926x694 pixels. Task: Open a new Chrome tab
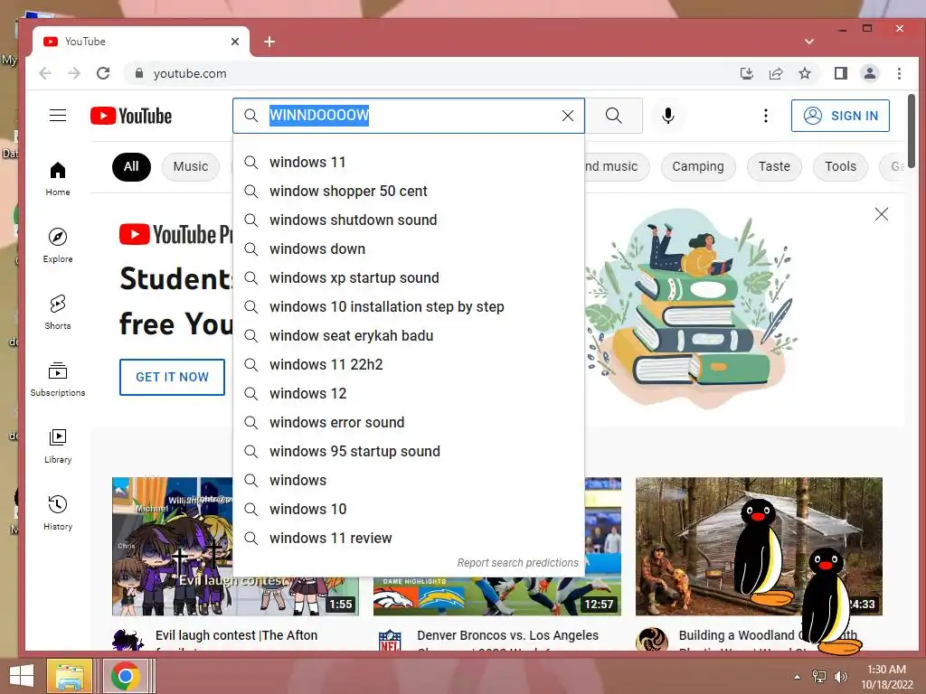coord(269,42)
